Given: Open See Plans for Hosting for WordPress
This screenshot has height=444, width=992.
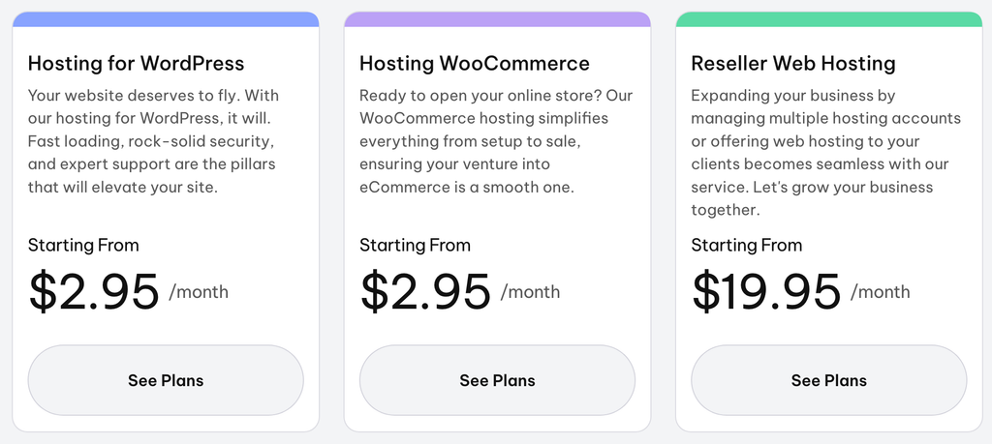Looking at the screenshot, I should 166,380.
